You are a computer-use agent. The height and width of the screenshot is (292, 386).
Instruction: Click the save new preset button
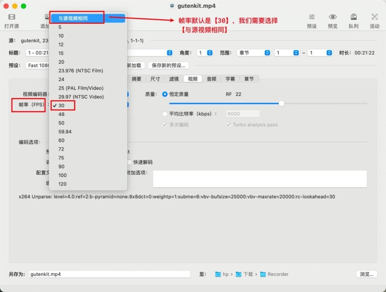tap(168, 65)
